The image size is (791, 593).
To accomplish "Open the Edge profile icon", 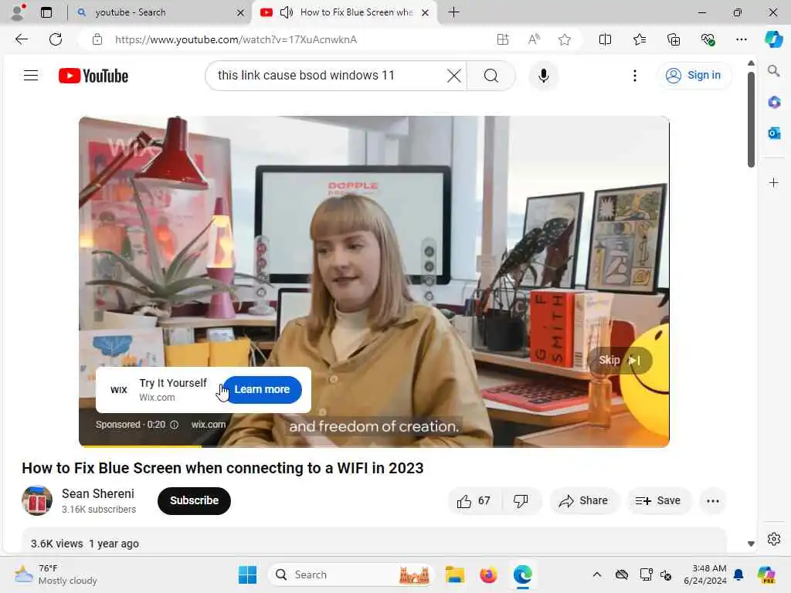I will click(x=18, y=12).
